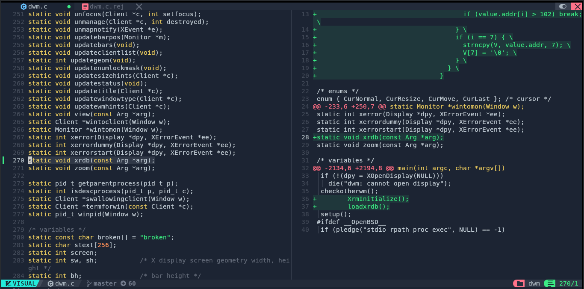Image resolution: width=584 pixels, height=289 pixels.
Task: Click the '@@ -233,6 +250,7 @@' hunk header
Action: pyautogui.click(x=349, y=106)
